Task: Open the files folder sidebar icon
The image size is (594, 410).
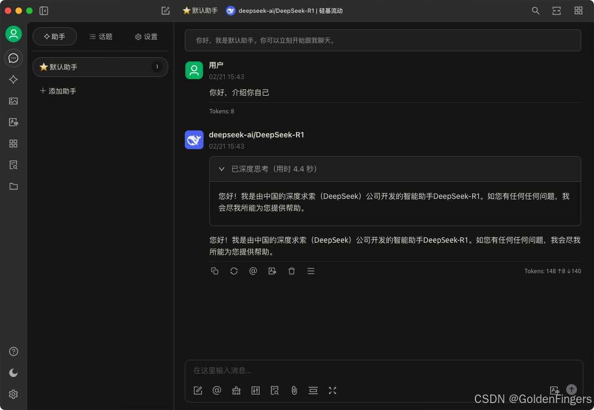Action: click(x=13, y=186)
